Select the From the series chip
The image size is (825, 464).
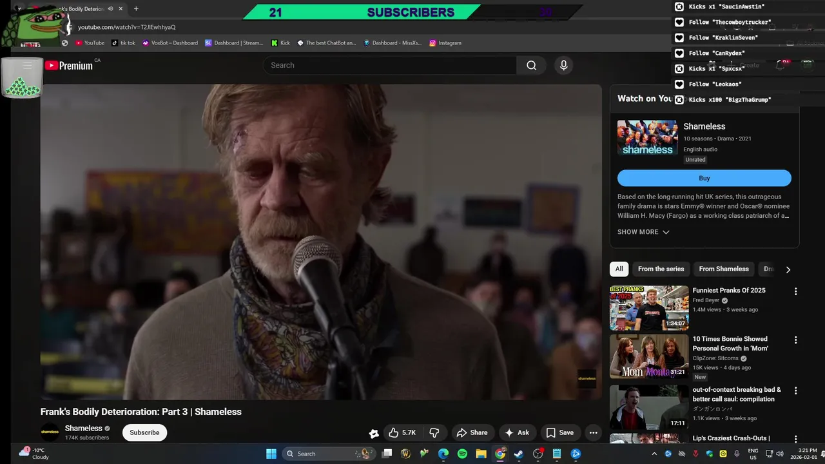(x=661, y=269)
